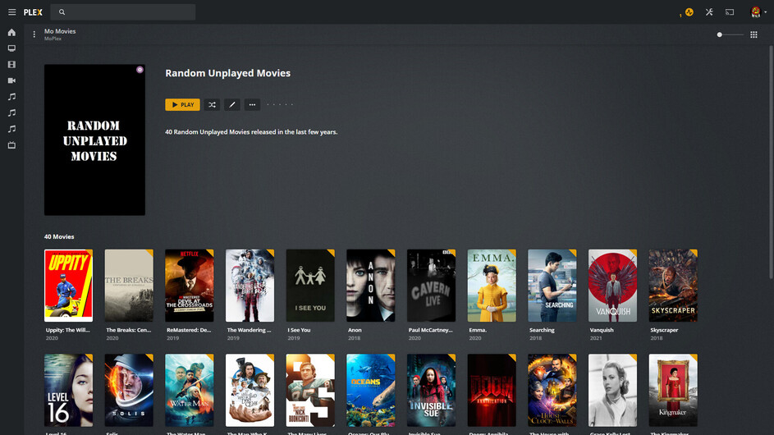
Task: Open the first music note library in the sidebar
Action: pyautogui.click(x=11, y=97)
